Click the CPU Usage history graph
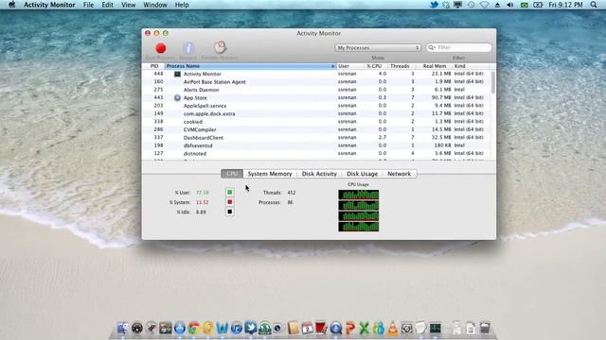 pos(358,211)
